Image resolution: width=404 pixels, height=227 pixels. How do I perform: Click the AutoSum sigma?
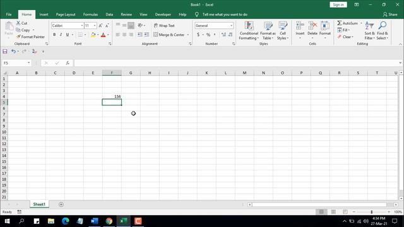(x=340, y=23)
